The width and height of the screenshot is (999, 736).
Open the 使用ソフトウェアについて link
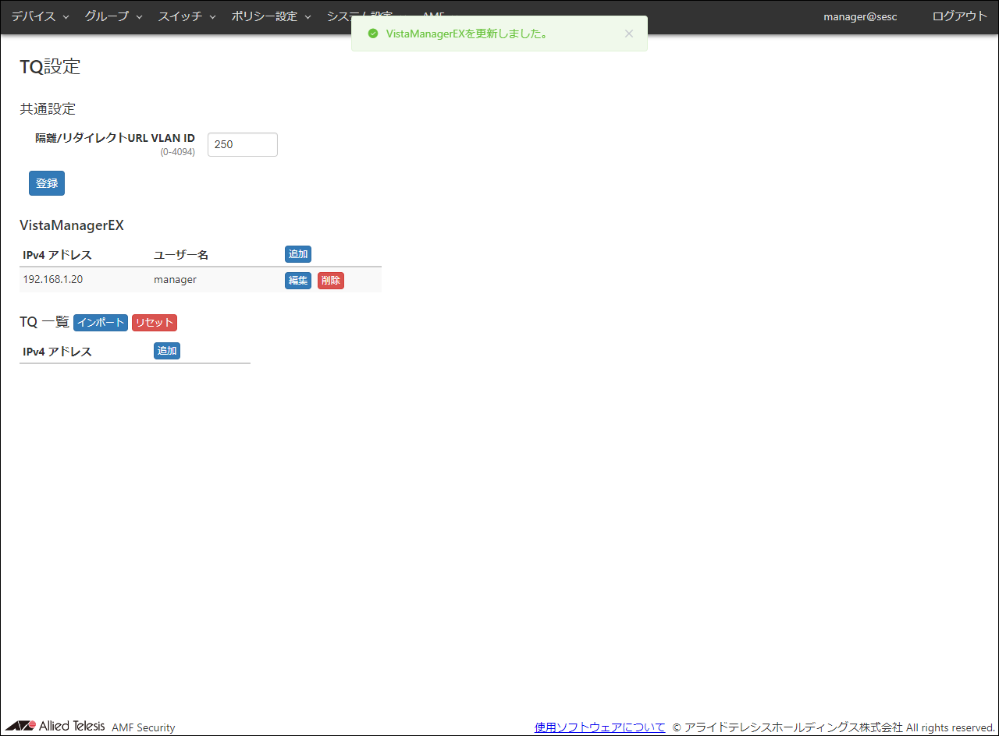point(600,727)
